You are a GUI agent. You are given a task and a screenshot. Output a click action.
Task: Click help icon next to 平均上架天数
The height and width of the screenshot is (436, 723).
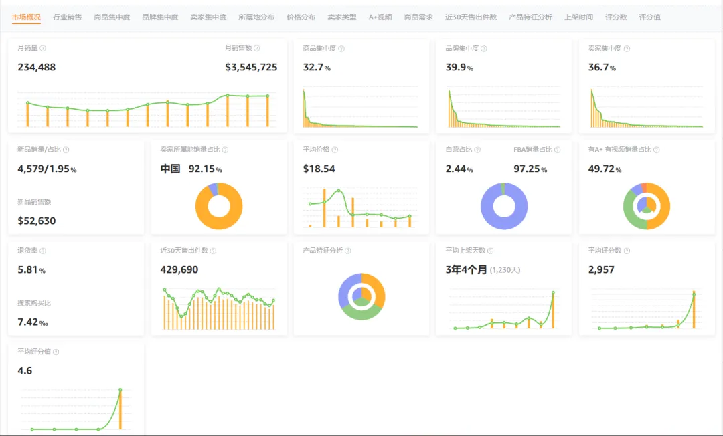(x=491, y=251)
